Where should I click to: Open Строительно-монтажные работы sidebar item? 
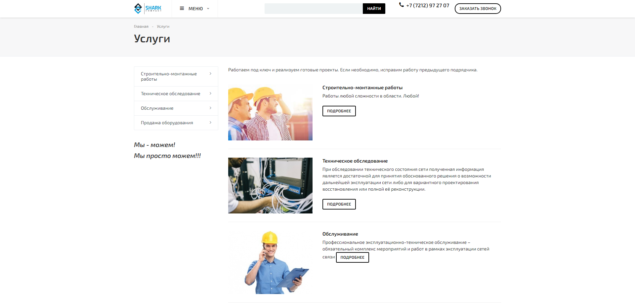[x=176, y=76]
